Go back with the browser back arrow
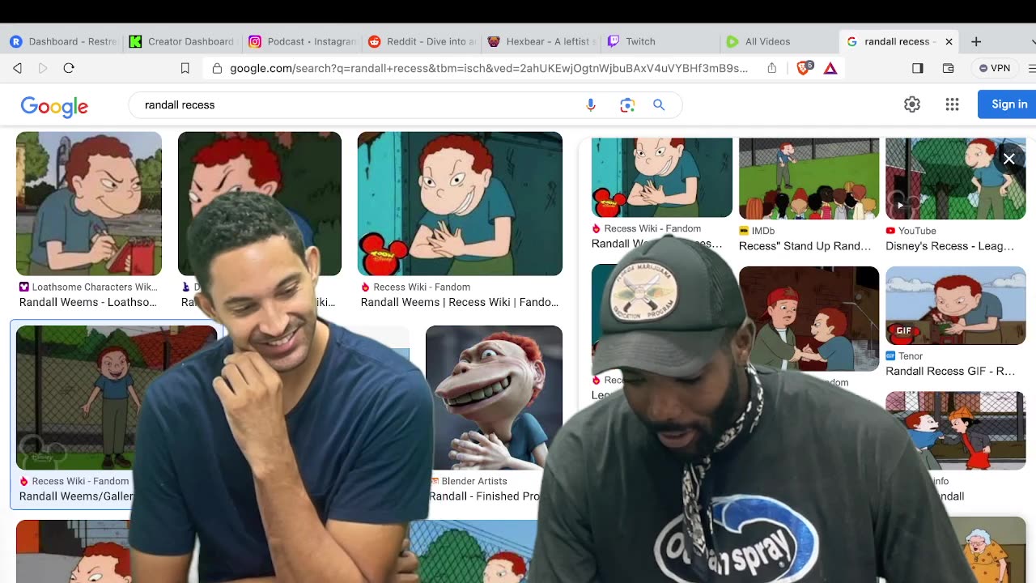 17,68
